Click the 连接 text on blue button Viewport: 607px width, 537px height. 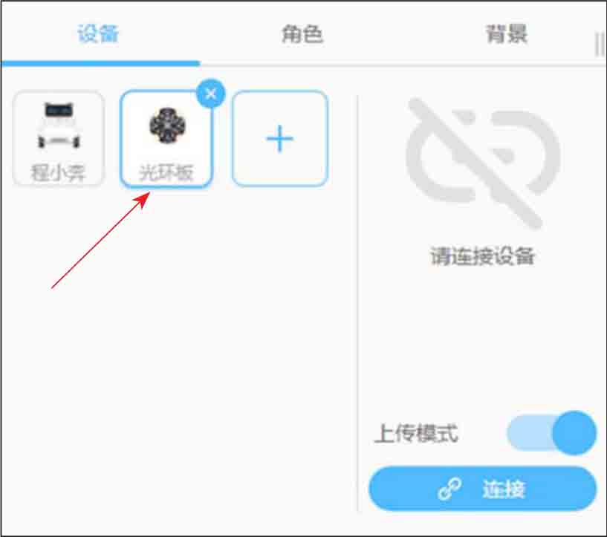pos(504,489)
